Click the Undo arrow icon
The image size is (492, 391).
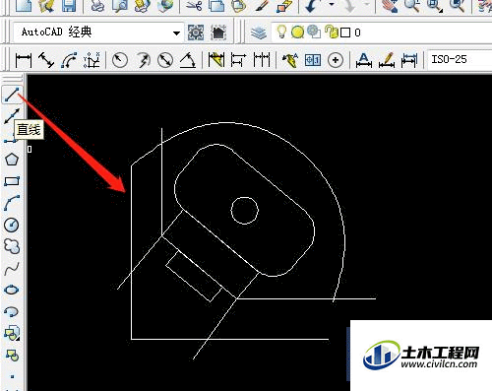pos(311,6)
